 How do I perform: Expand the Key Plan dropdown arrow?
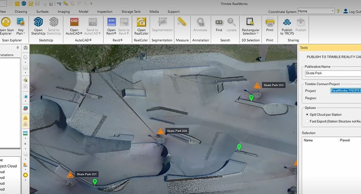(24, 33)
